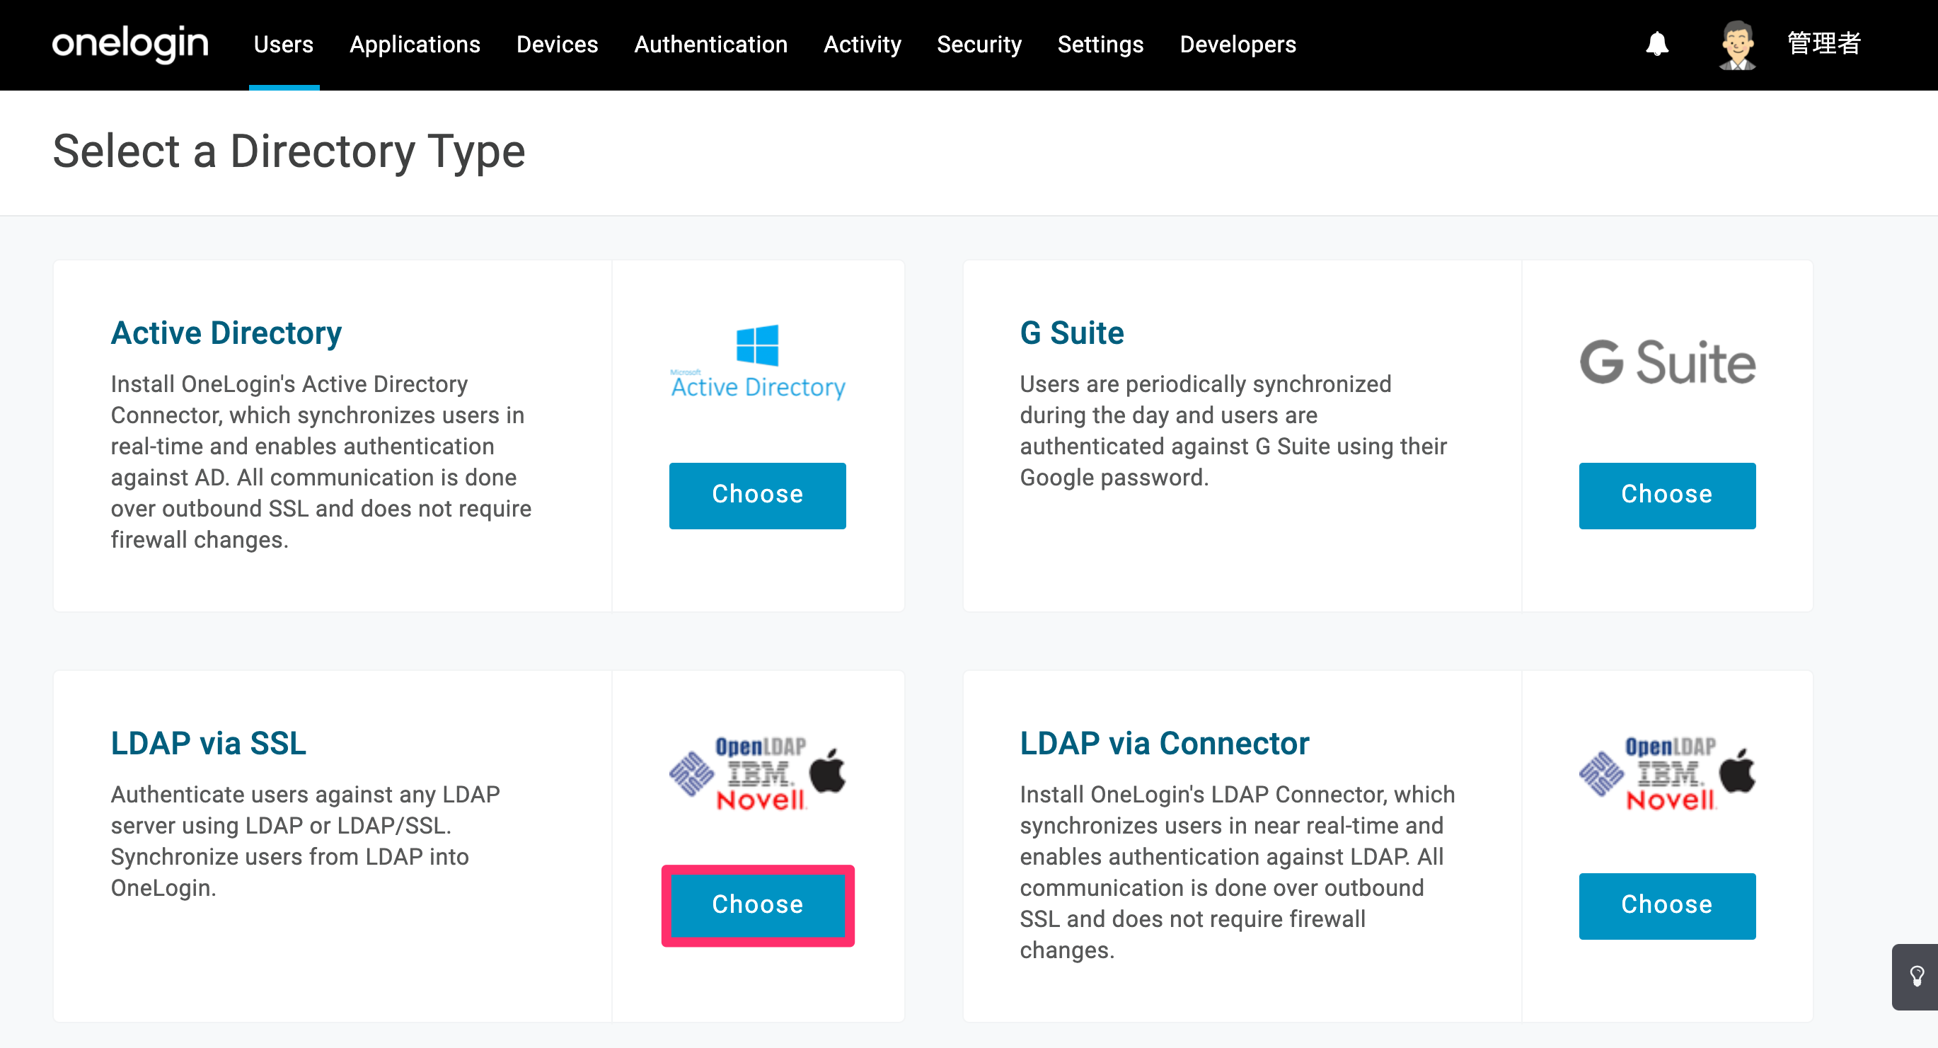Open the Devices menu
The height and width of the screenshot is (1048, 1938).
coord(557,45)
